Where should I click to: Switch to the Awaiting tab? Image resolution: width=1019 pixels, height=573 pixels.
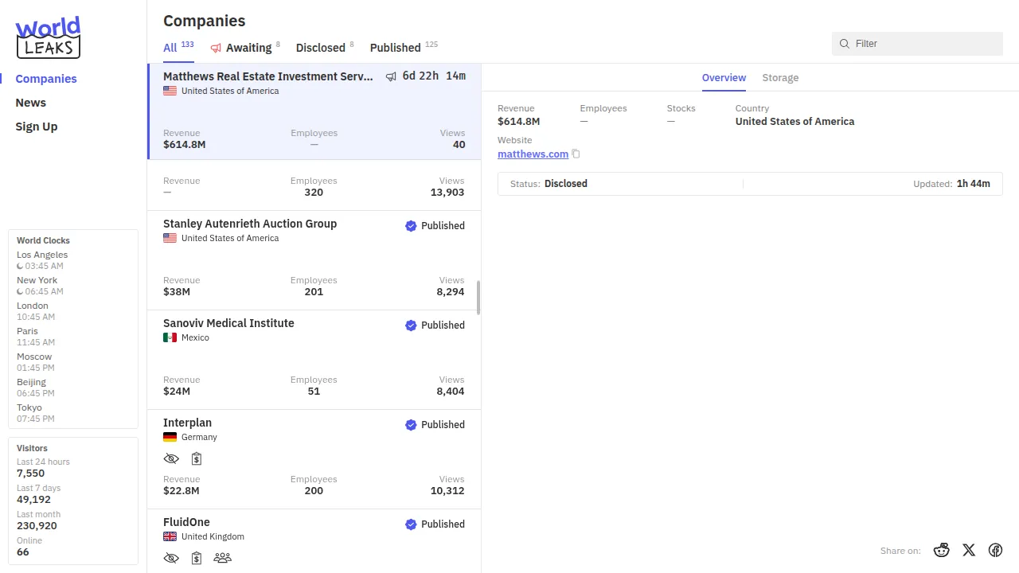[x=248, y=48]
